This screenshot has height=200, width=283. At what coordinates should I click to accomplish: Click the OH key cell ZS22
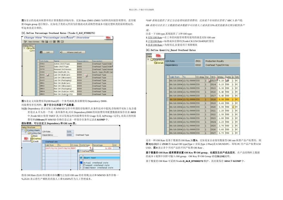214,114
